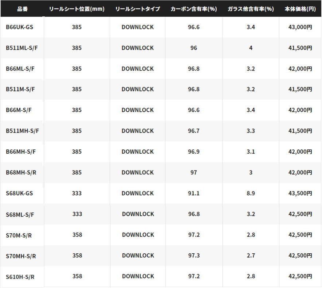
Task: Select the B66ML-S/F model cell
Action: tap(20, 69)
